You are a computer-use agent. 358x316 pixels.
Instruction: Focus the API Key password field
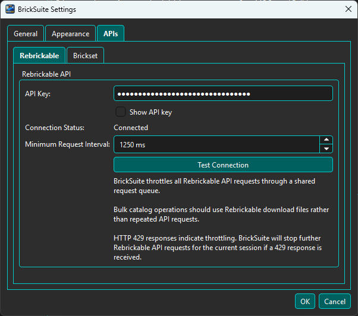pos(223,93)
